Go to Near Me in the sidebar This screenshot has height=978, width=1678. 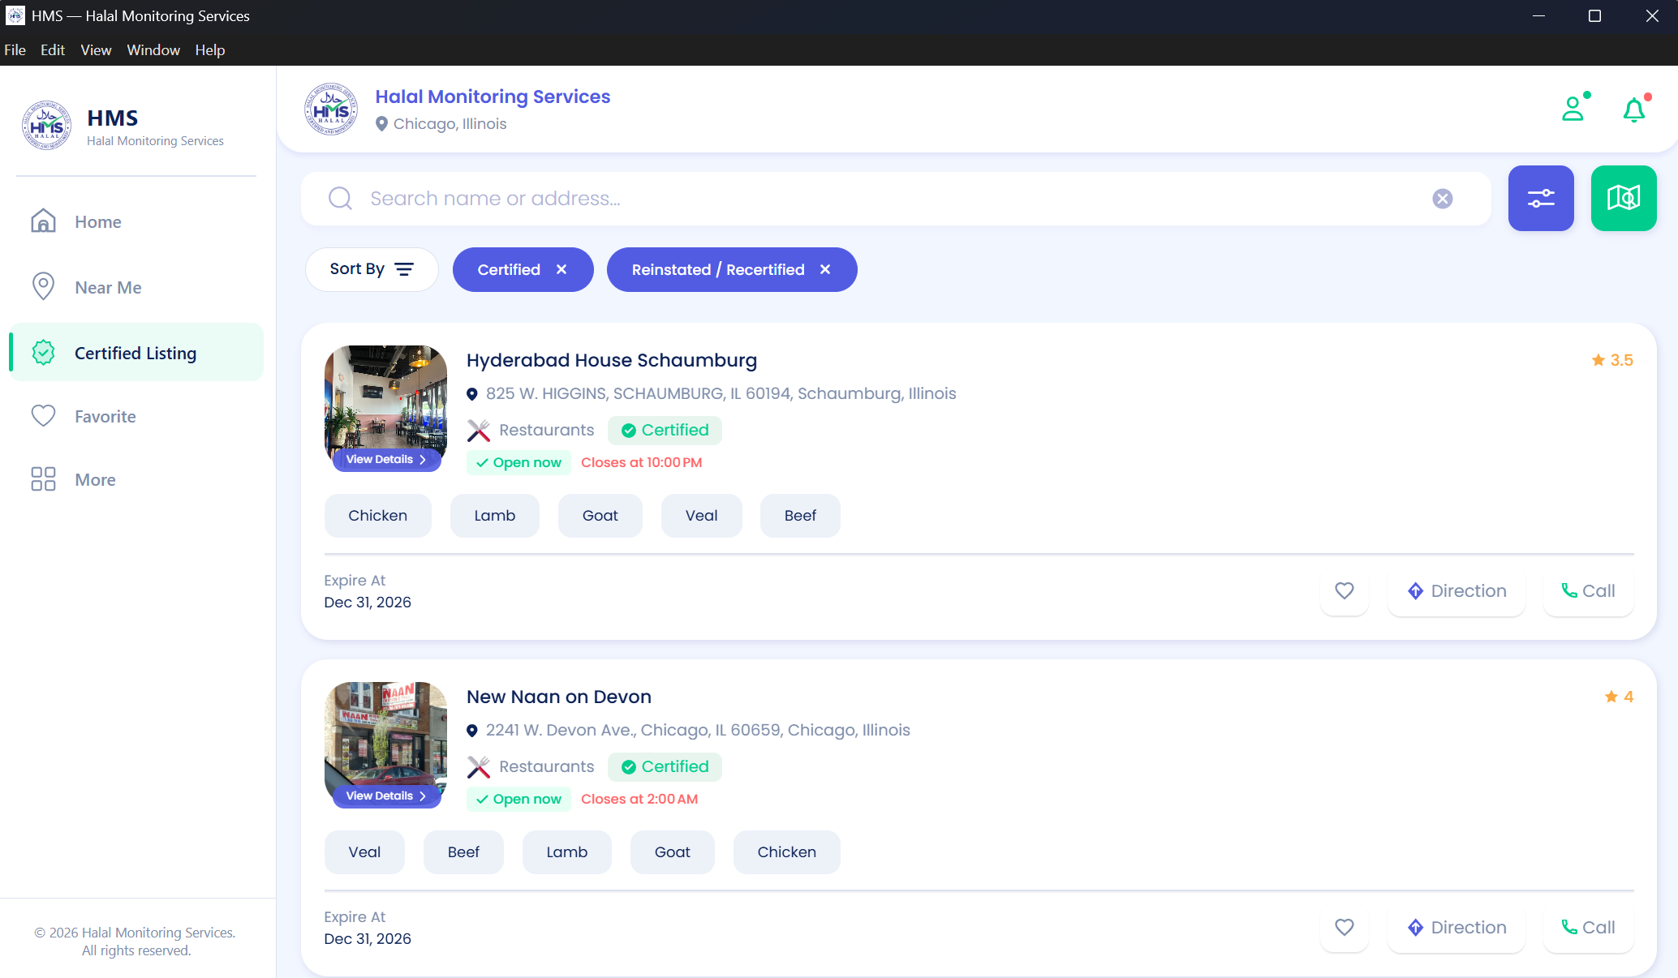pyautogui.click(x=136, y=287)
